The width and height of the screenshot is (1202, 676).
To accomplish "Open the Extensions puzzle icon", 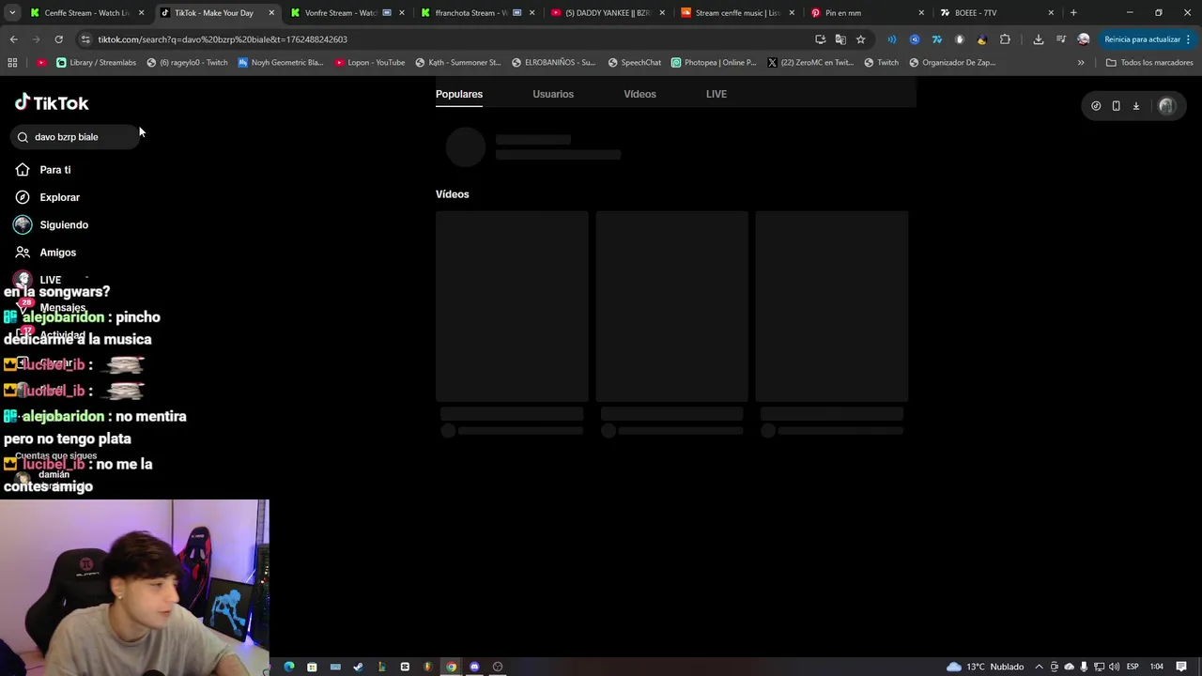I will coord(1005,39).
